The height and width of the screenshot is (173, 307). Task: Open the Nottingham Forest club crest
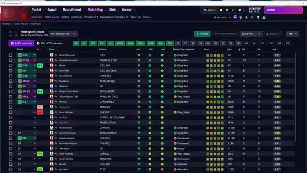tap(24, 13)
